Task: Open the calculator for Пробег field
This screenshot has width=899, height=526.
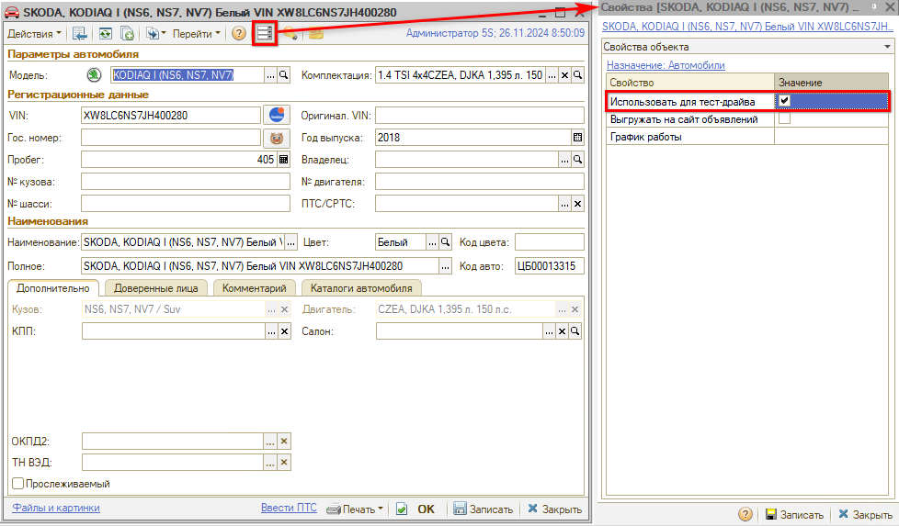Action: tap(283, 160)
